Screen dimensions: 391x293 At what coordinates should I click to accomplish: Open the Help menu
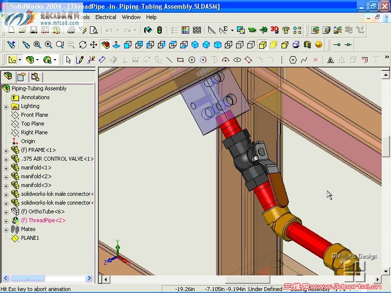(152, 17)
